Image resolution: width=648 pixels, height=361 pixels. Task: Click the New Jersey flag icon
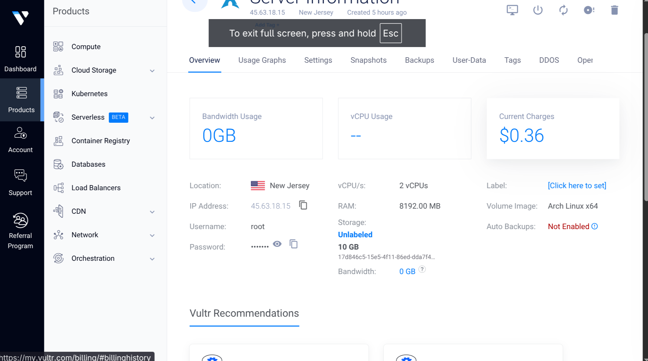tap(258, 185)
